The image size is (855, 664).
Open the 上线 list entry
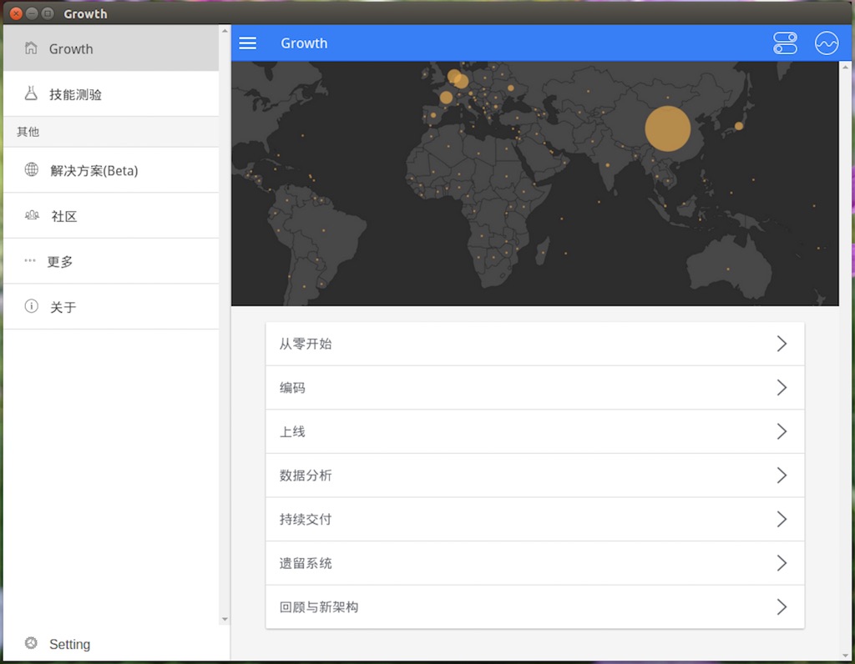click(535, 431)
